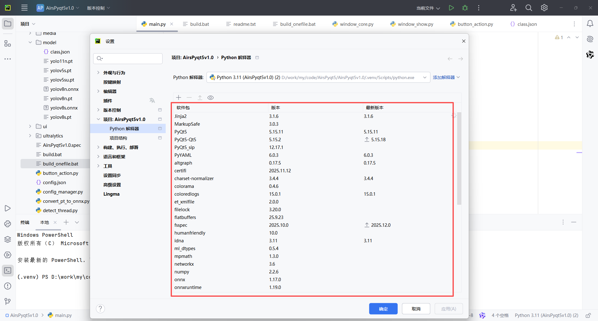The image size is (598, 321).
Task: Click the 取消 button
Action: pyautogui.click(x=416, y=309)
